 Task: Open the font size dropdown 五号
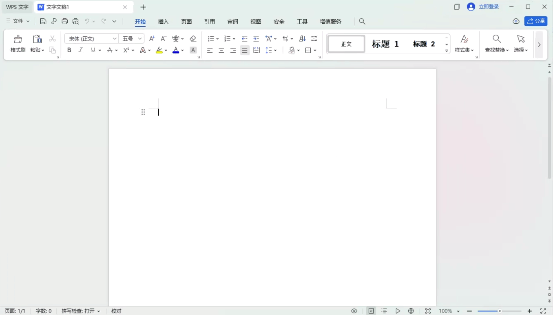[x=140, y=39]
